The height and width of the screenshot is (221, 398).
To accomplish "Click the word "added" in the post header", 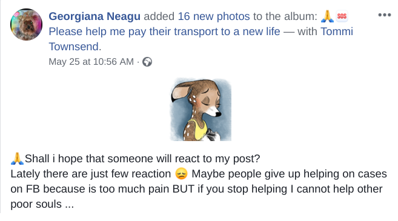I will pos(159,16).
